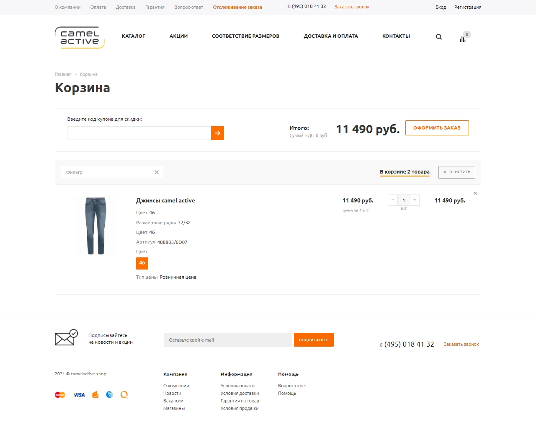This screenshot has height=433, width=536.
Task: Click the MasterCard payment icon
Action: 60,395
